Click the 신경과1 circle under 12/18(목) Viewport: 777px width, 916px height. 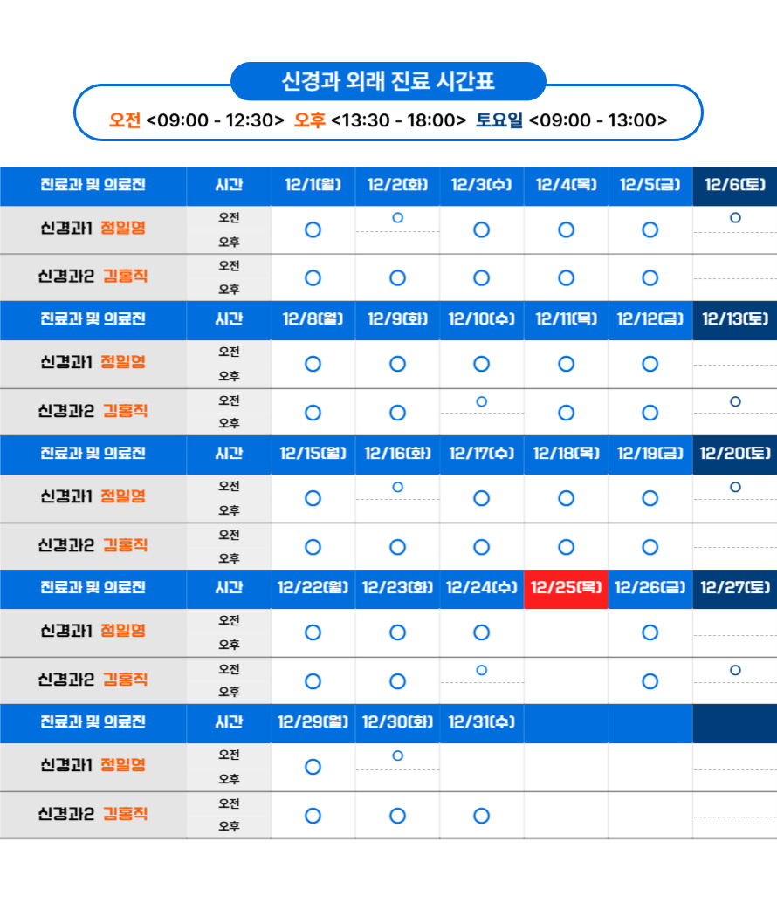pos(566,498)
